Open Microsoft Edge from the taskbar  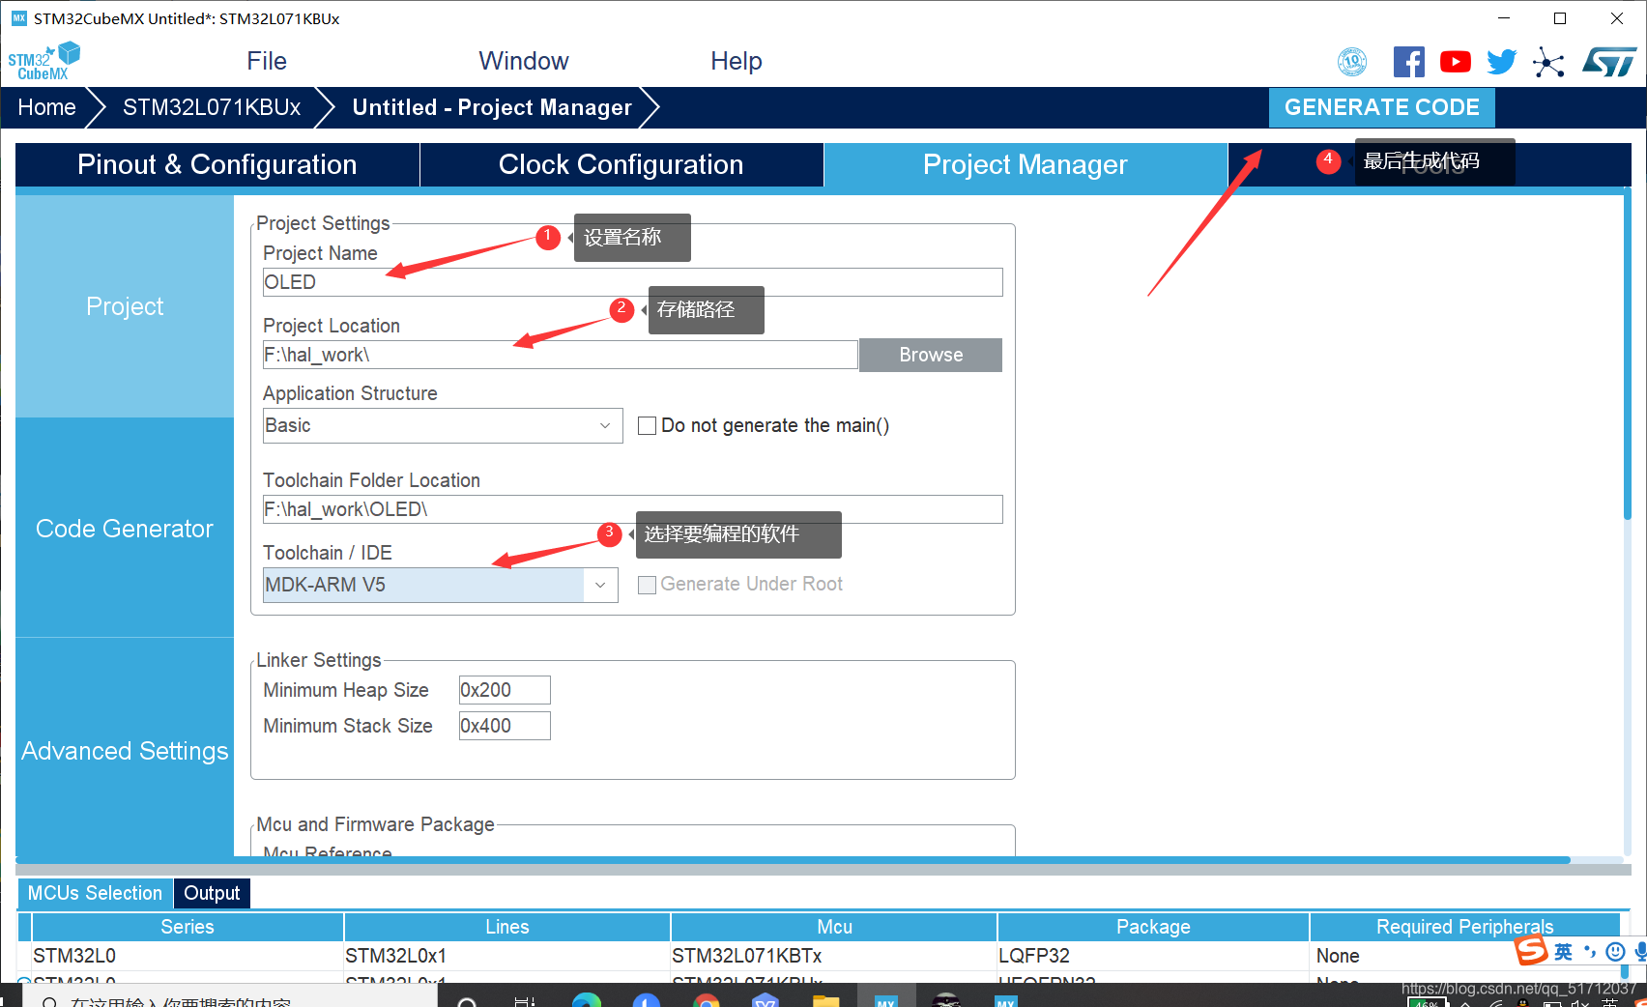[587, 1001]
